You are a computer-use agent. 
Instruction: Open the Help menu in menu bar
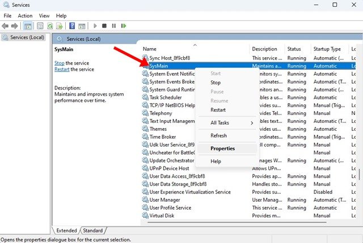point(61,16)
